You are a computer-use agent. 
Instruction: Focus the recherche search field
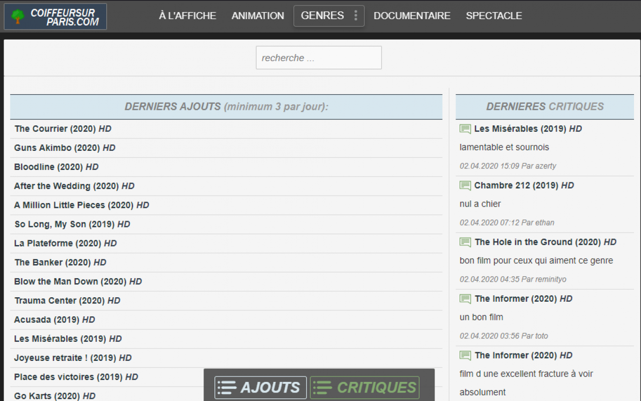coord(319,58)
